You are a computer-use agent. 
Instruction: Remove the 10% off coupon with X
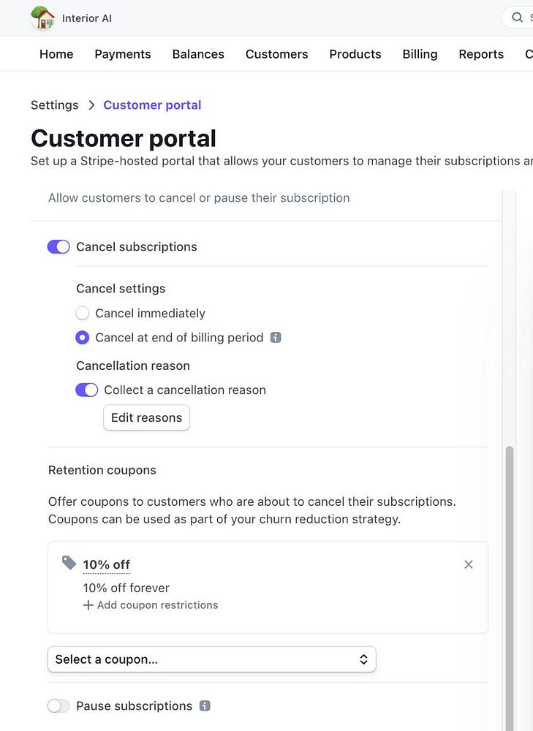(x=469, y=564)
